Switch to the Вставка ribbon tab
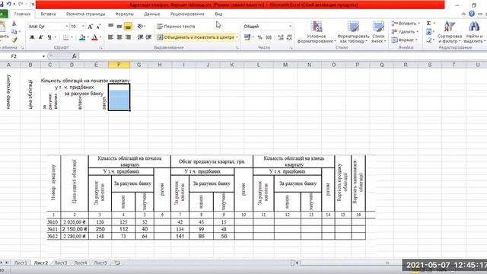 point(48,14)
